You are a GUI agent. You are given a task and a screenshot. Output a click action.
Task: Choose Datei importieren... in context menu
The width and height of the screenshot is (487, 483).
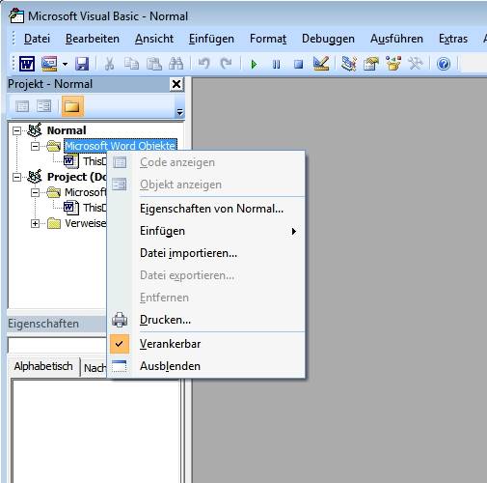pyautogui.click(x=205, y=253)
